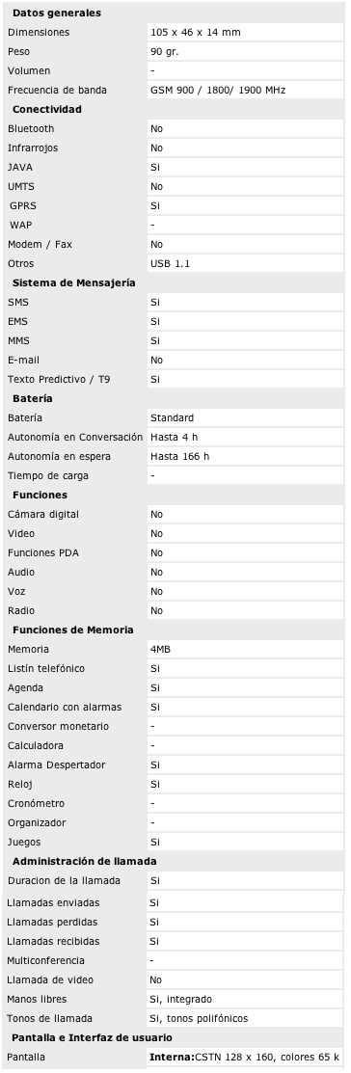Click the Bluetooth row label
The width and height of the screenshot is (351, 1073).
(x=31, y=128)
